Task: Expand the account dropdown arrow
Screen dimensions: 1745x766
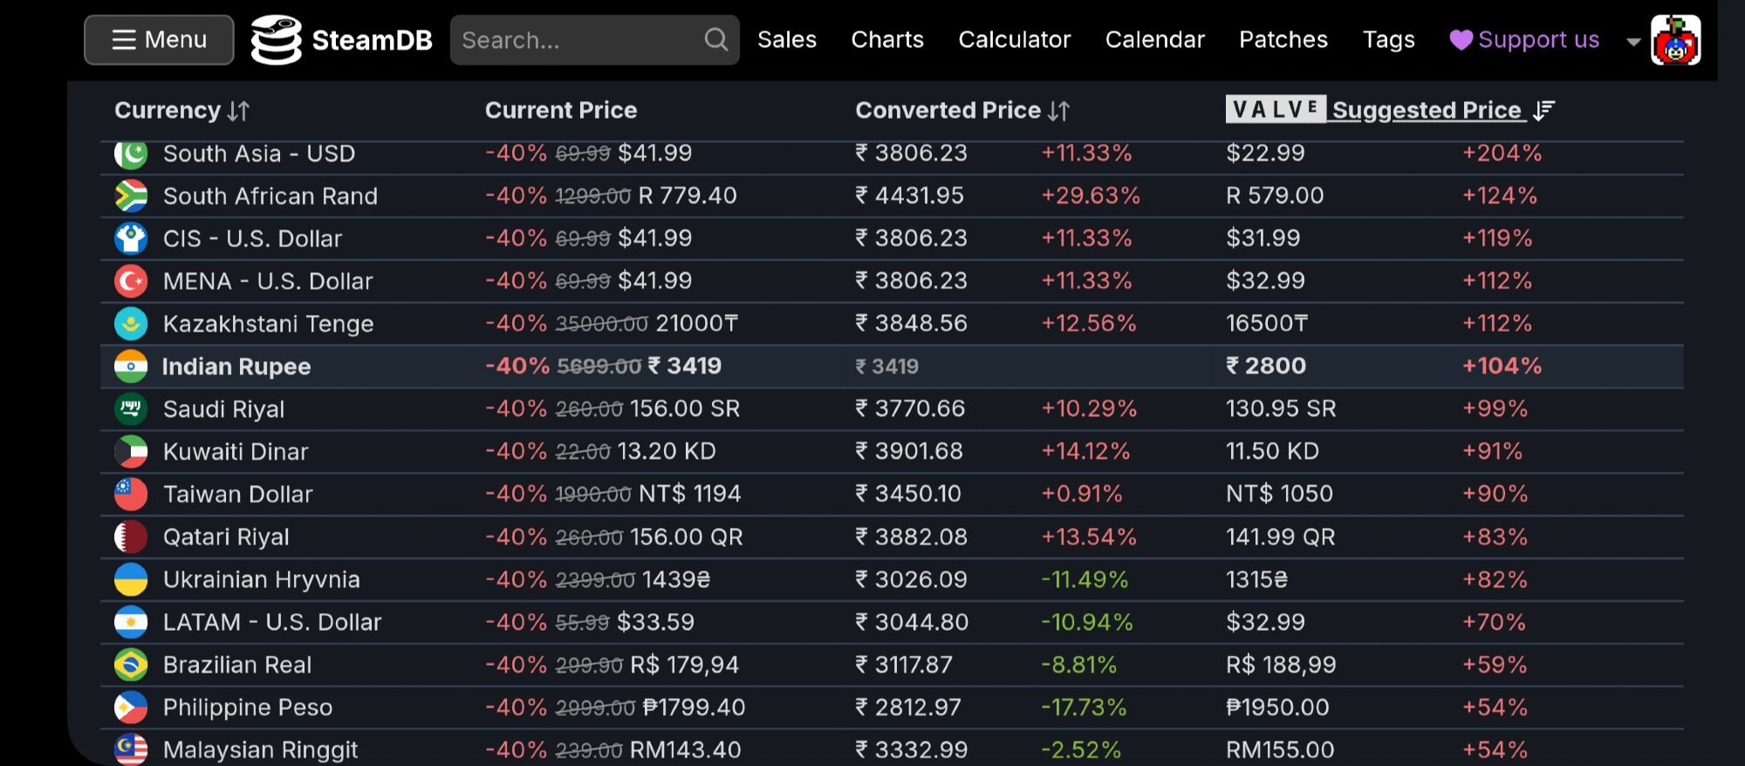Action: click(x=1633, y=41)
